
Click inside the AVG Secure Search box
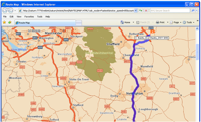pos(170,11)
